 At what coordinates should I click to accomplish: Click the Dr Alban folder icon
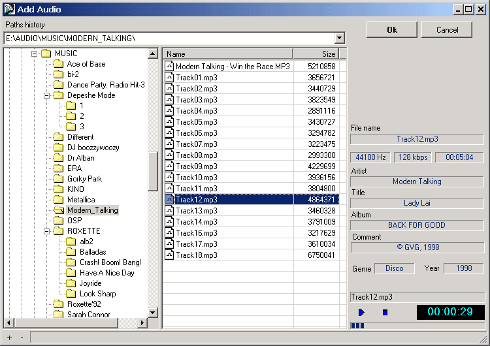(58, 158)
